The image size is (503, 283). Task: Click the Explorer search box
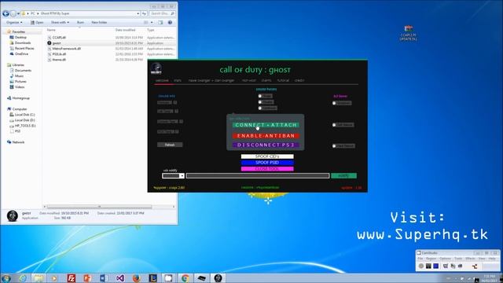coord(162,13)
